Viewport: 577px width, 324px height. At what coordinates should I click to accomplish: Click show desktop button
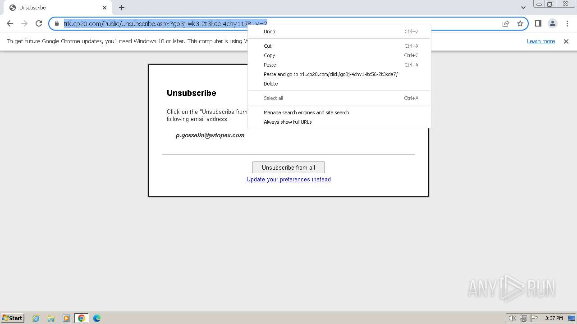(572, 318)
